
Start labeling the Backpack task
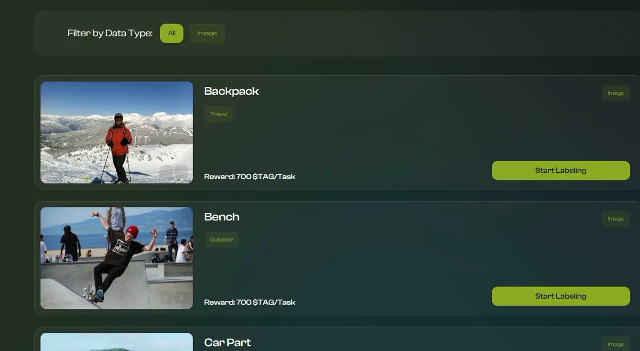561,171
